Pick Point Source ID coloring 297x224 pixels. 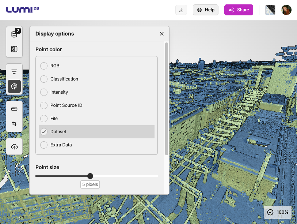click(44, 105)
